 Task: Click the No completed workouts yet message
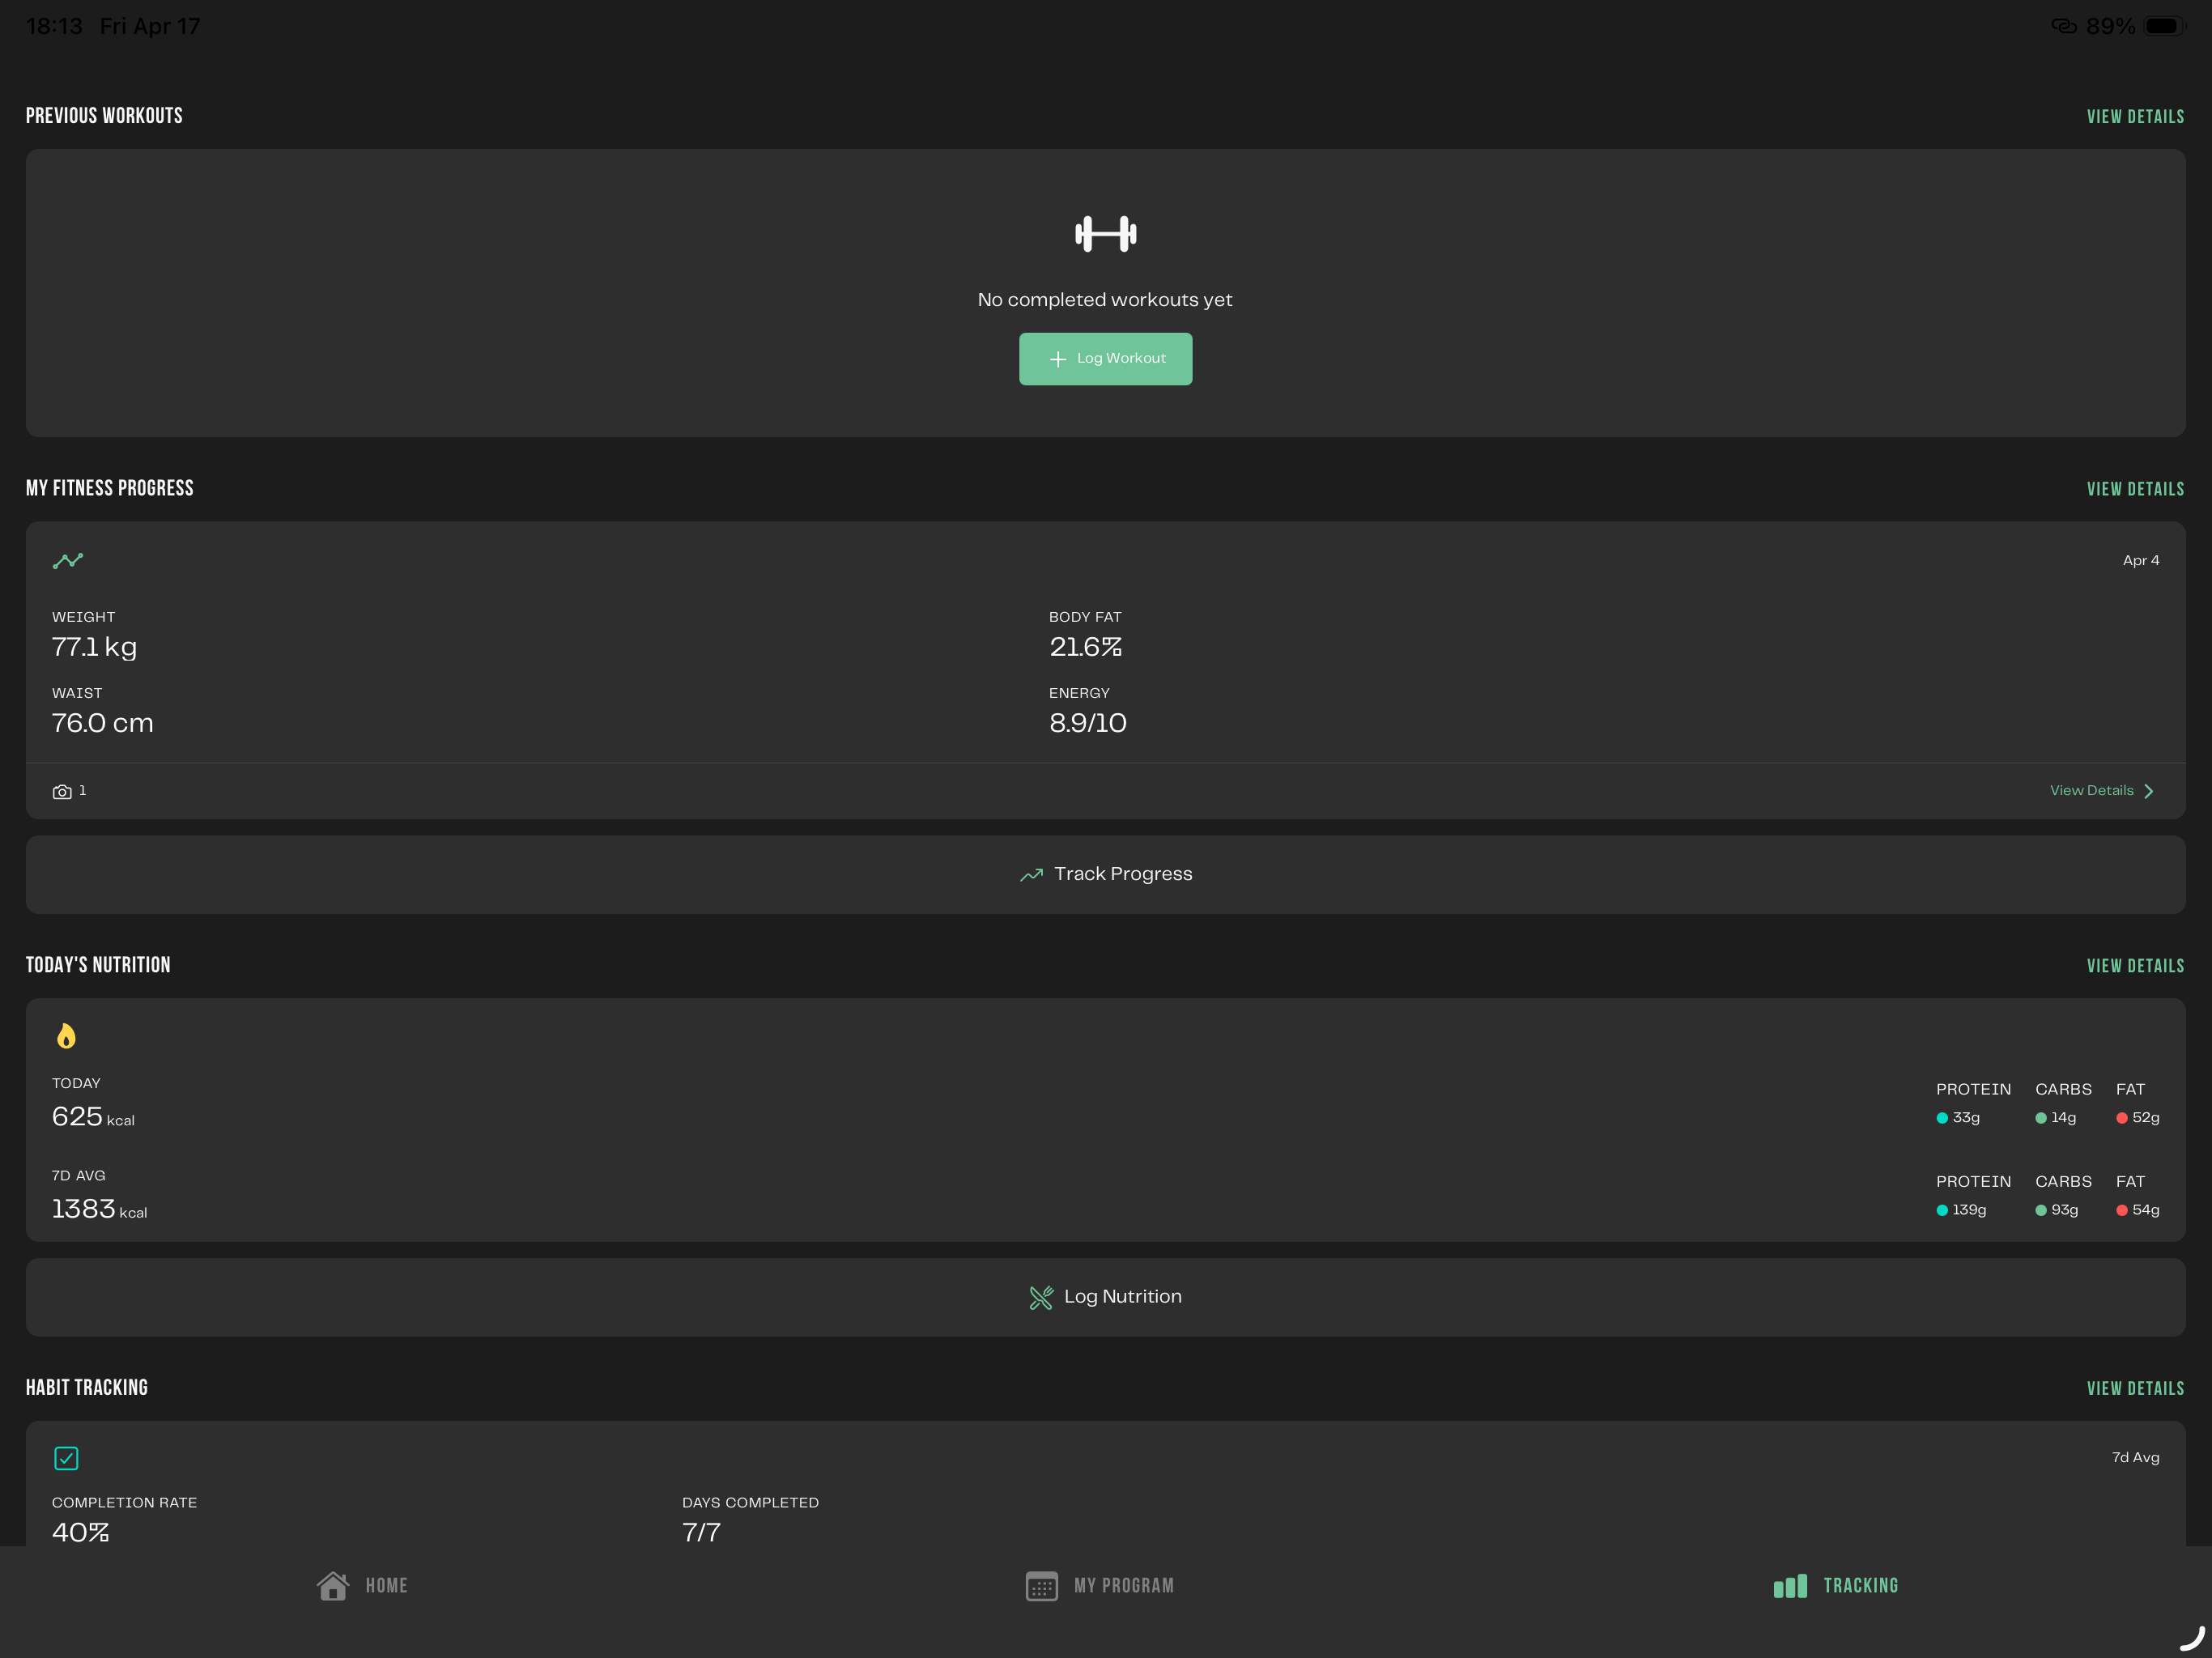tap(1105, 300)
